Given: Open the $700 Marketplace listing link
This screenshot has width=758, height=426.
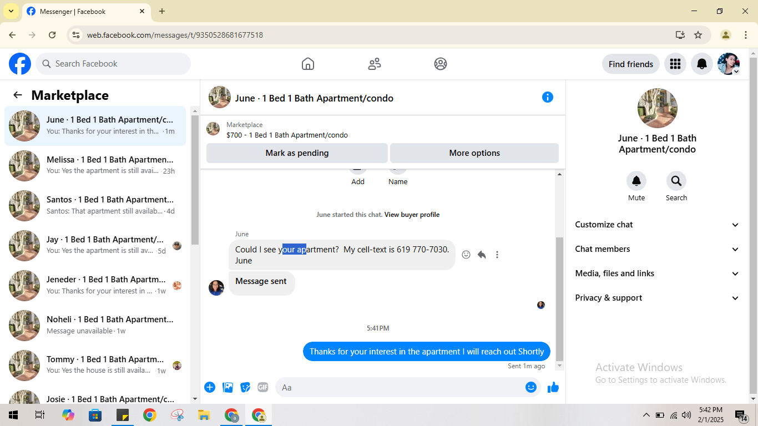Looking at the screenshot, I should [x=287, y=135].
